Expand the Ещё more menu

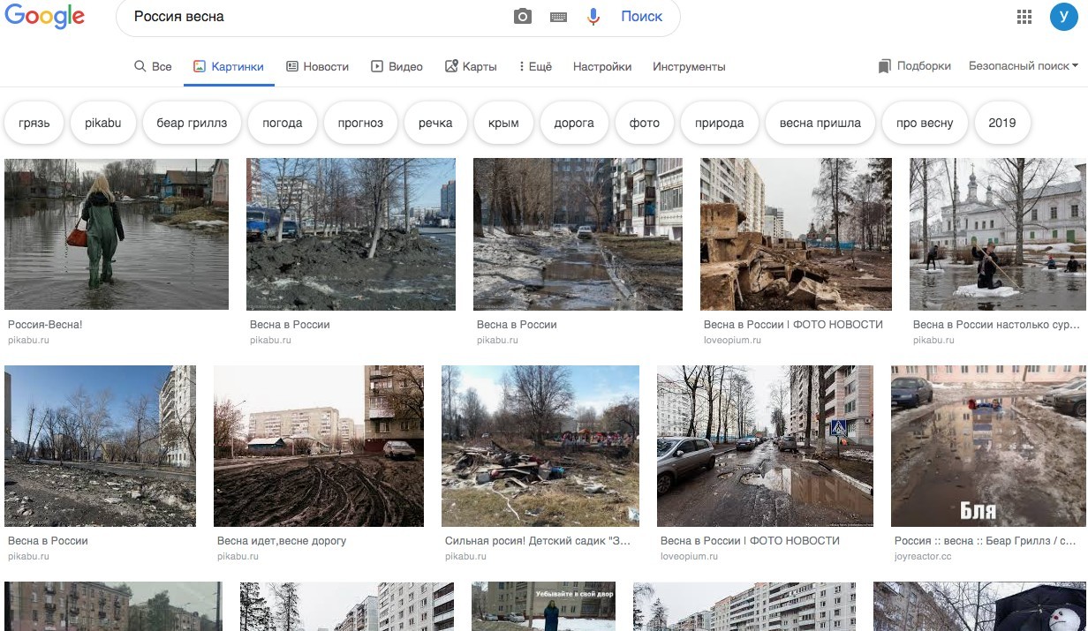coord(535,66)
